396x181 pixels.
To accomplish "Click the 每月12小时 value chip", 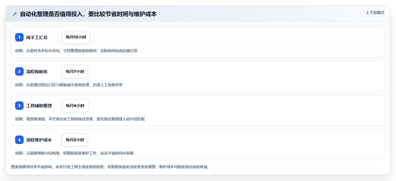I will pyautogui.click(x=76, y=37).
